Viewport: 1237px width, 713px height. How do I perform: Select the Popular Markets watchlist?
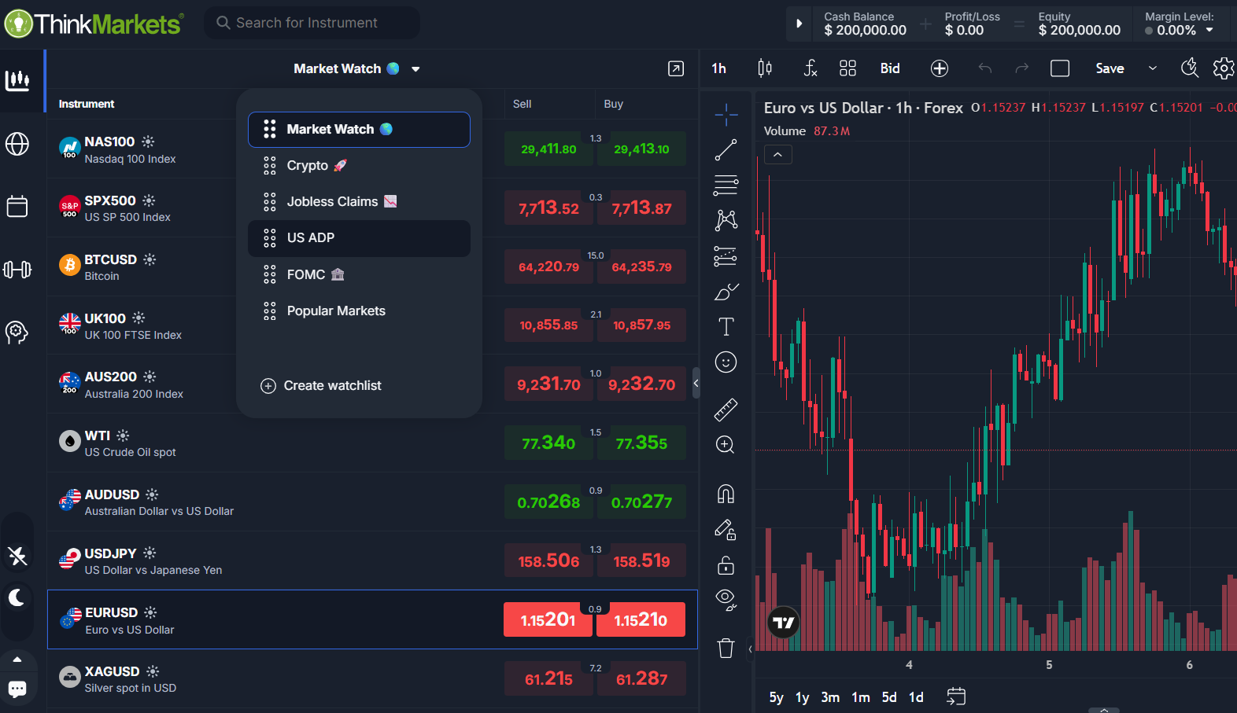pos(359,311)
